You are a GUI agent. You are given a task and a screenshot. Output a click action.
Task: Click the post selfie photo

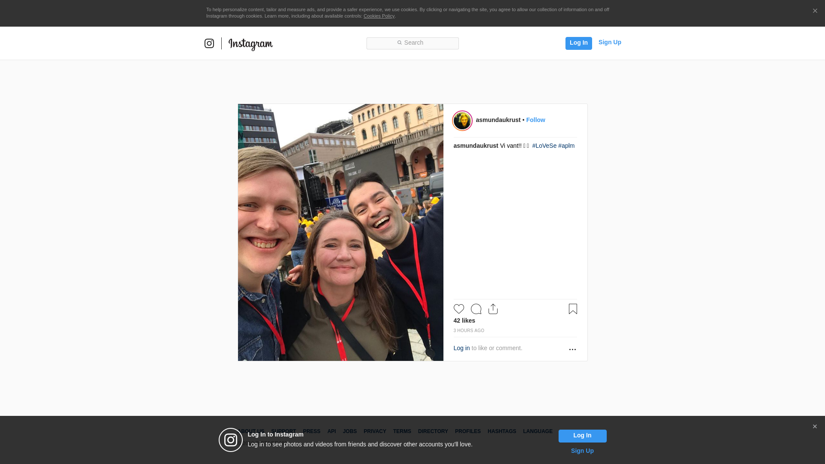[340, 232]
